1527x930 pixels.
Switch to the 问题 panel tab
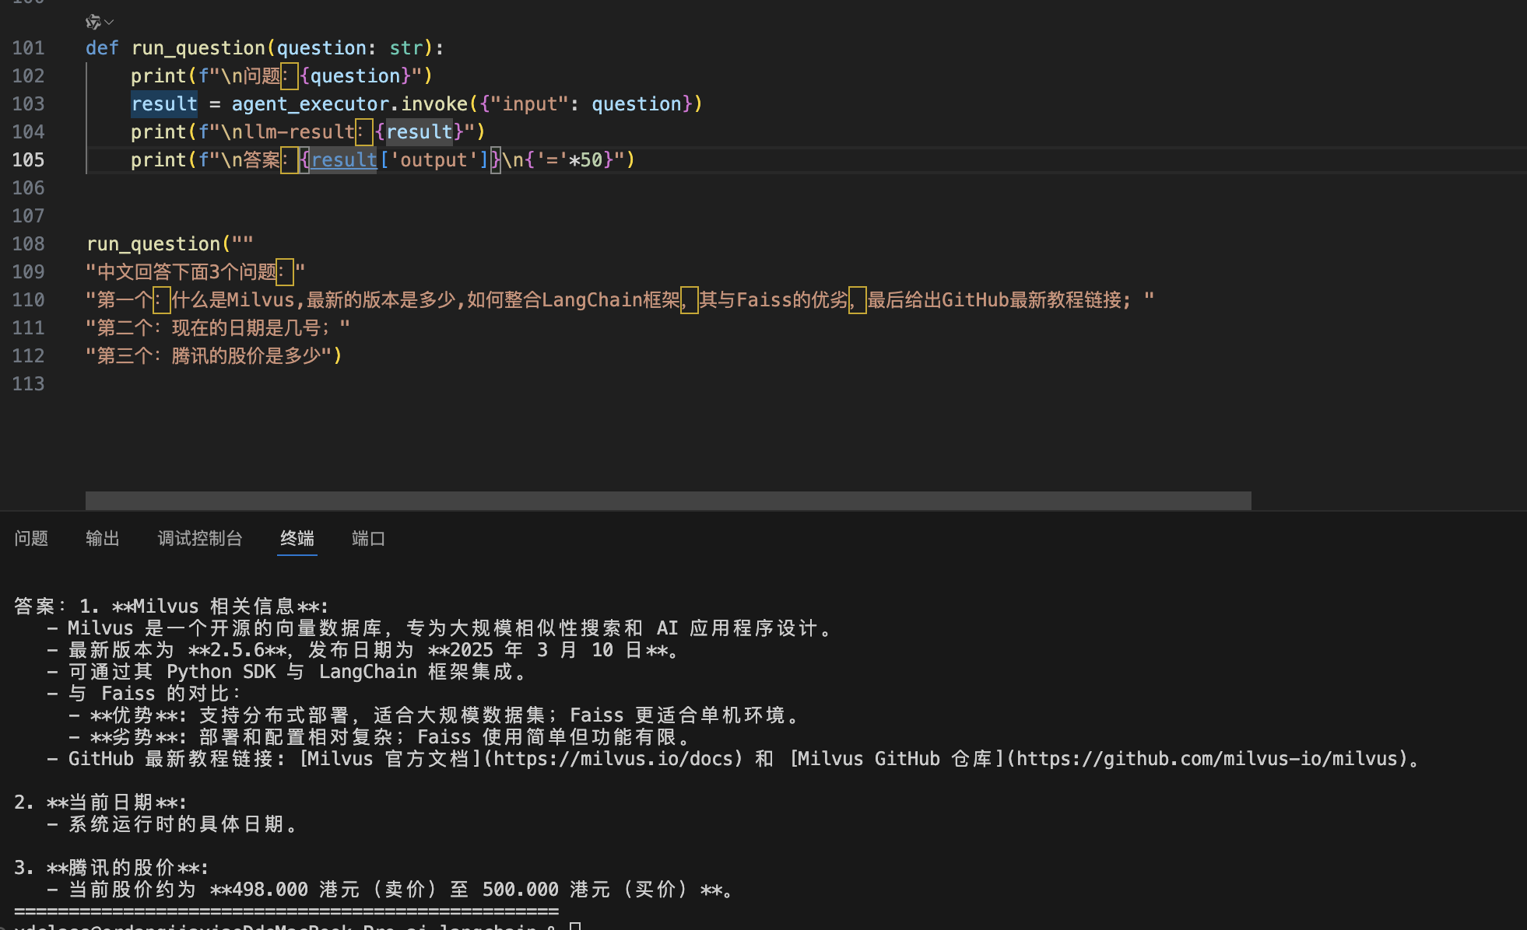point(31,538)
